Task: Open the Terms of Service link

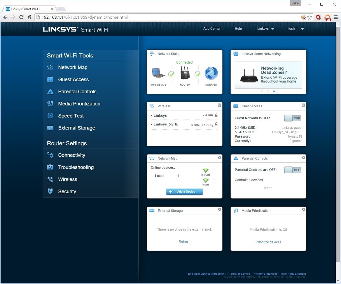Action: (239, 274)
